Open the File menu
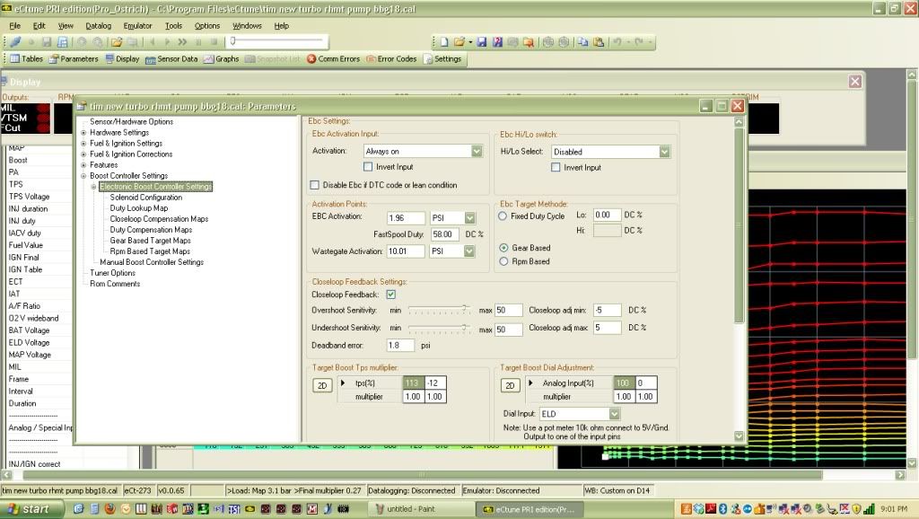The height and width of the screenshot is (519, 919). coord(15,26)
